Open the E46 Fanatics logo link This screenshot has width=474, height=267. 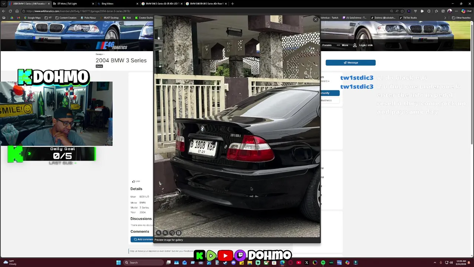pyautogui.click(x=111, y=46)
